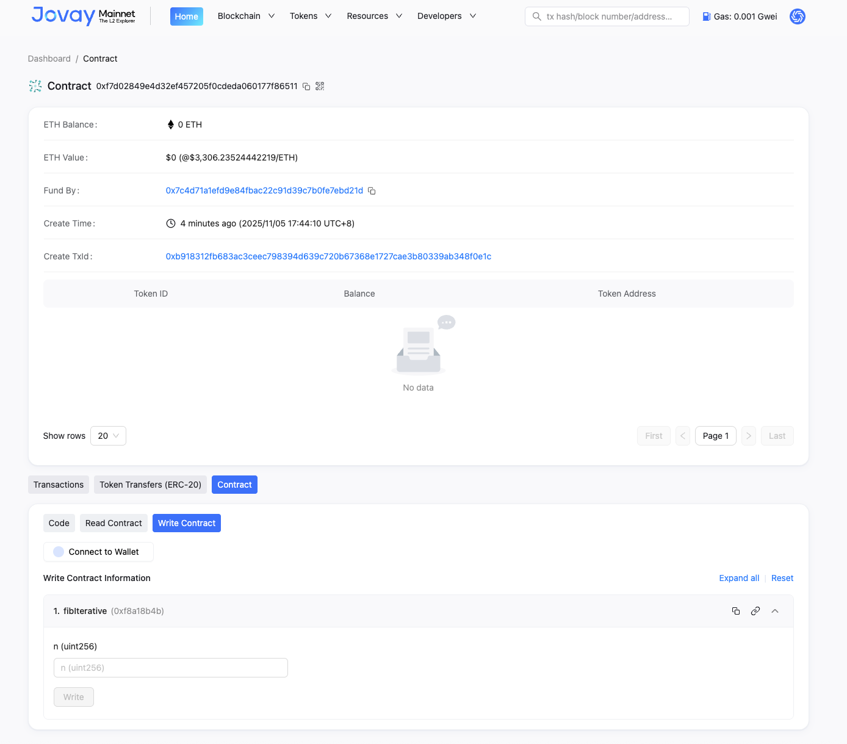Copy the contract address via copy icon

pos(306,86)
